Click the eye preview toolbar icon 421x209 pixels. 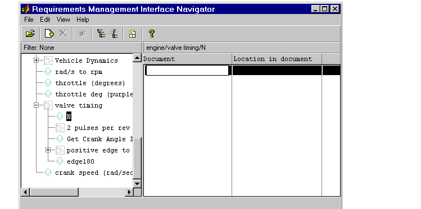tap(82, 34)
